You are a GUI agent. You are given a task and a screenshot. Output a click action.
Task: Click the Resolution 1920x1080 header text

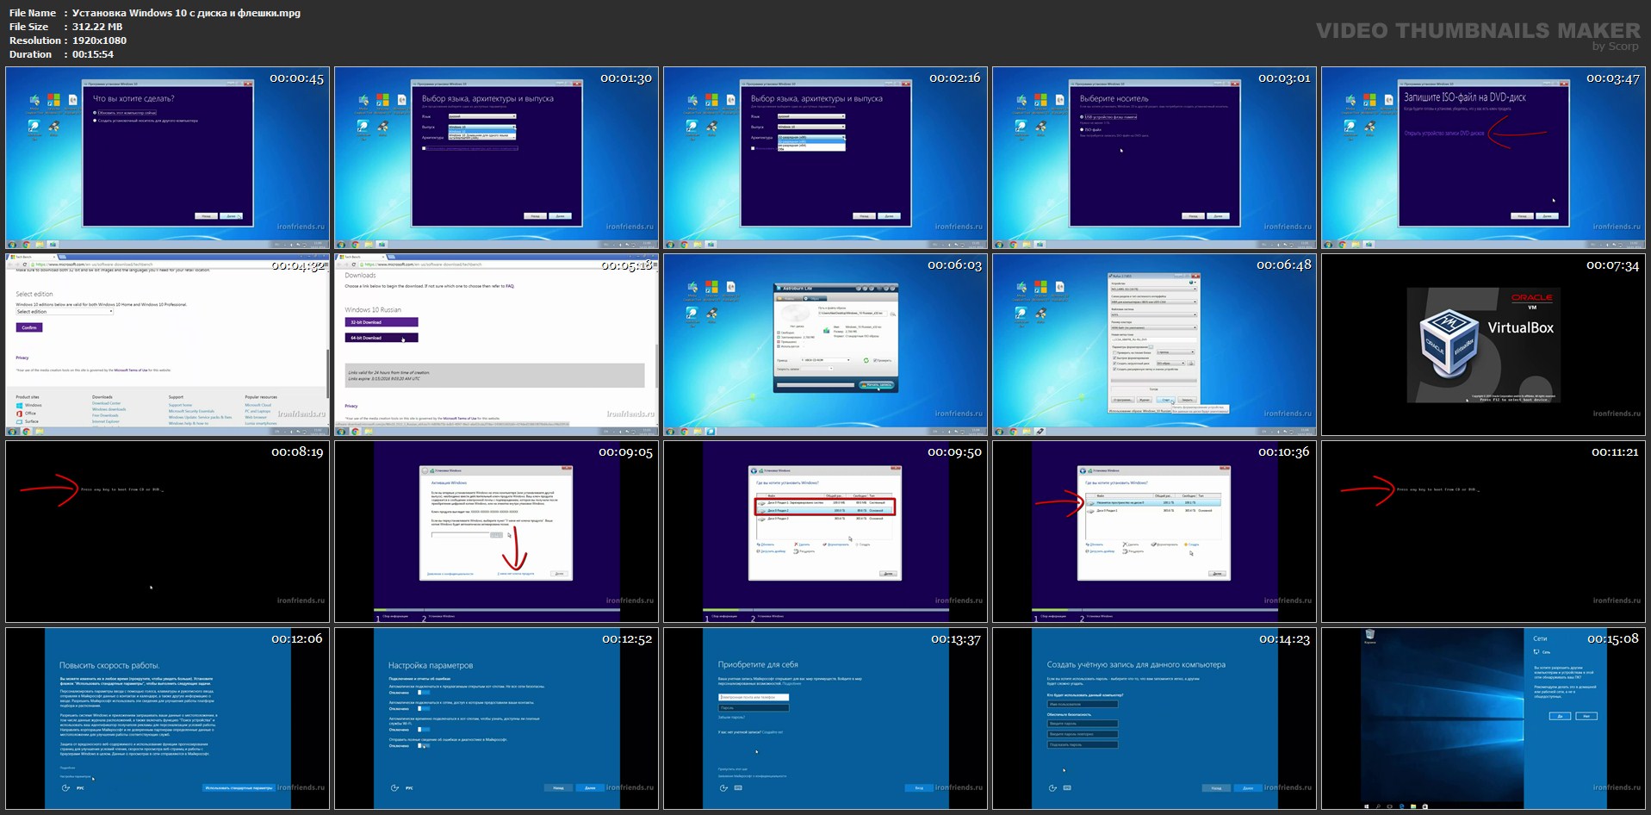[68, 40]
